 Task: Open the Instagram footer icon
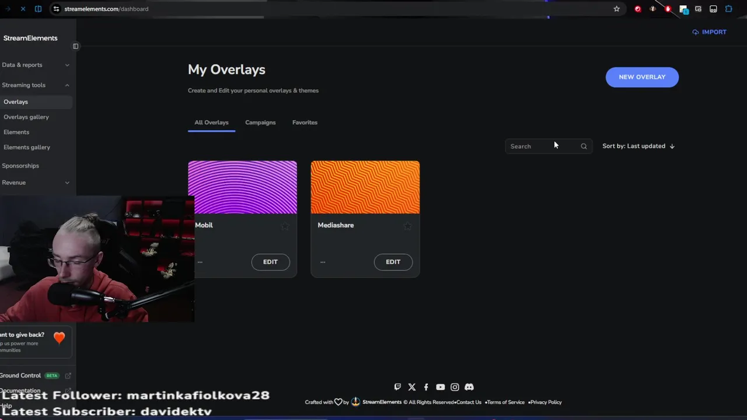[x=455, y=387]
